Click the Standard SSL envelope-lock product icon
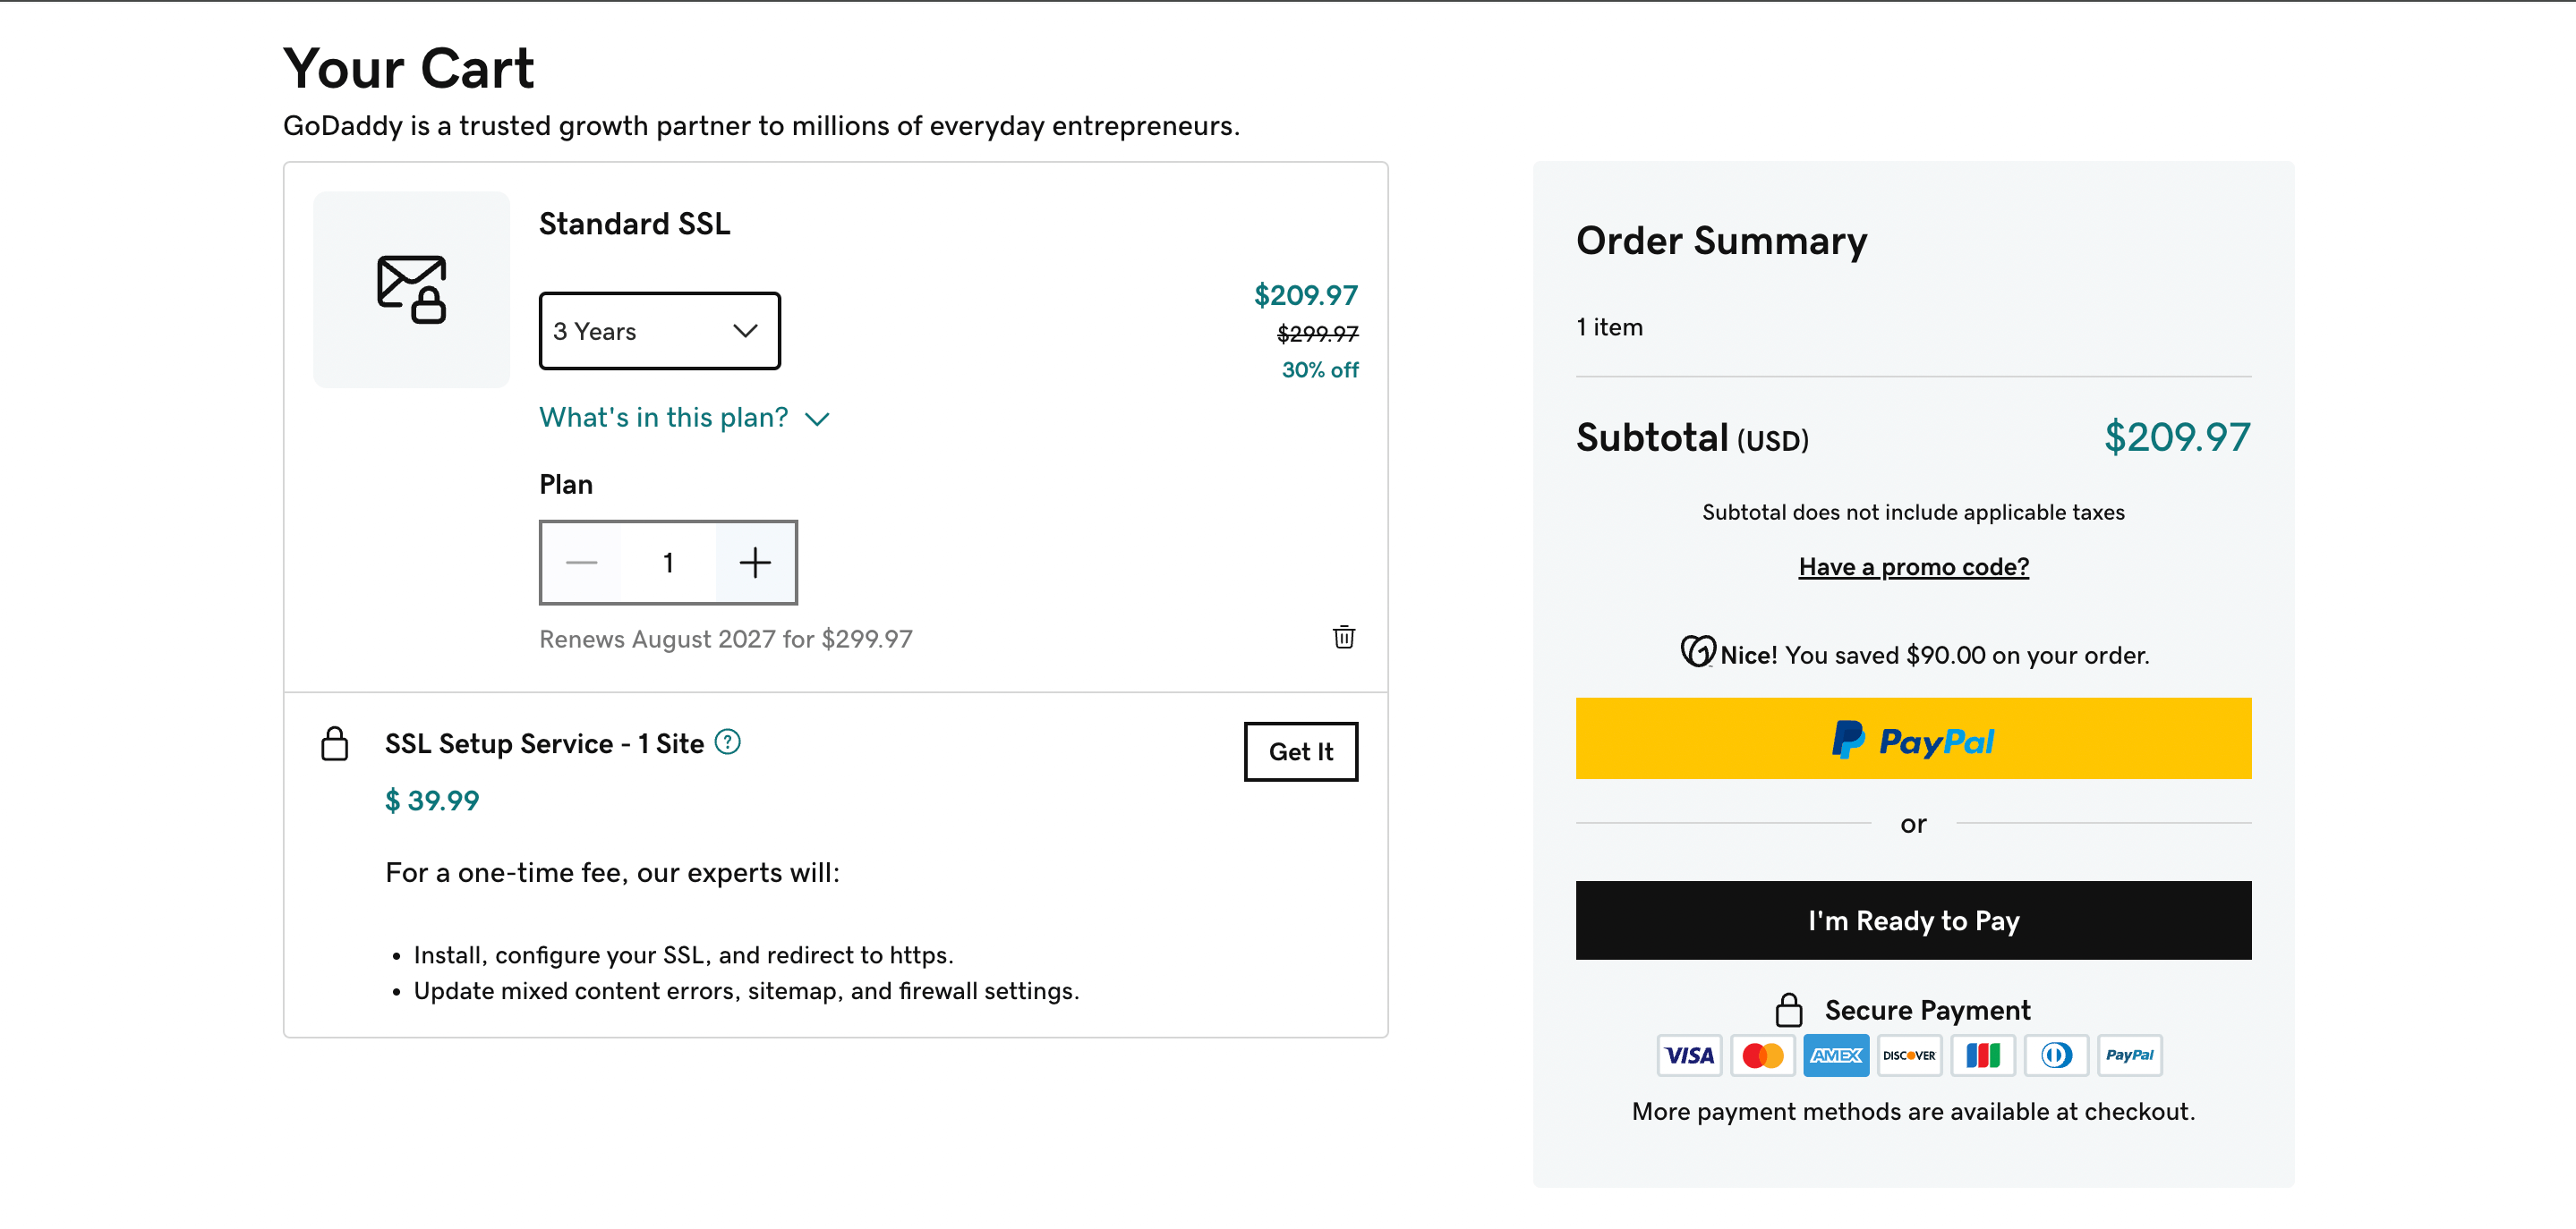 click(411, 290)
